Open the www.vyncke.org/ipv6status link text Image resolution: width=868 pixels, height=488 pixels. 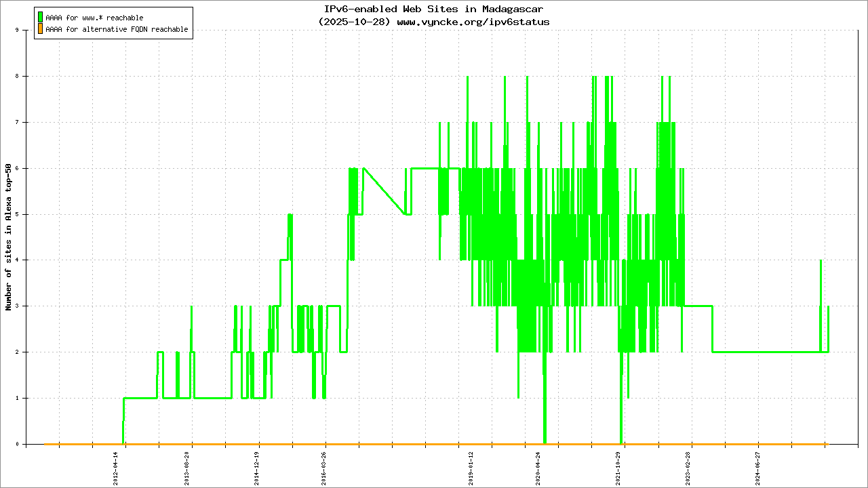click(473, 22)
